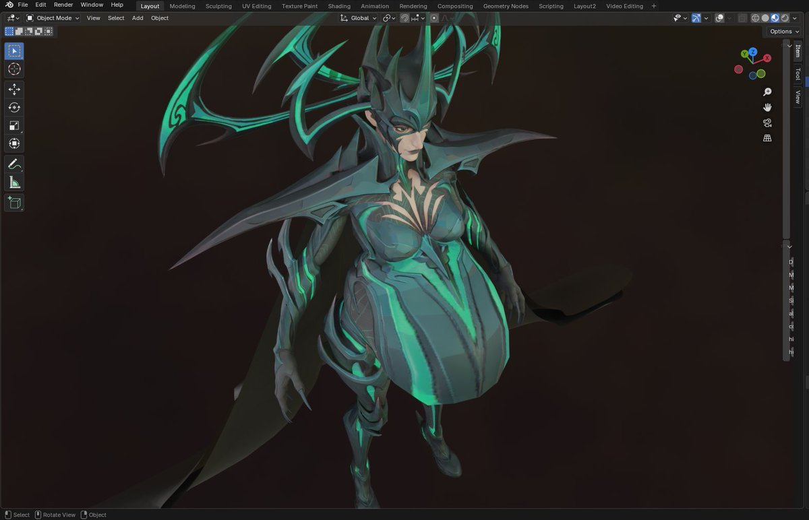Set selection mode to subtract
The width and height of the screenshot is (809, 520).
coord(29,31)
